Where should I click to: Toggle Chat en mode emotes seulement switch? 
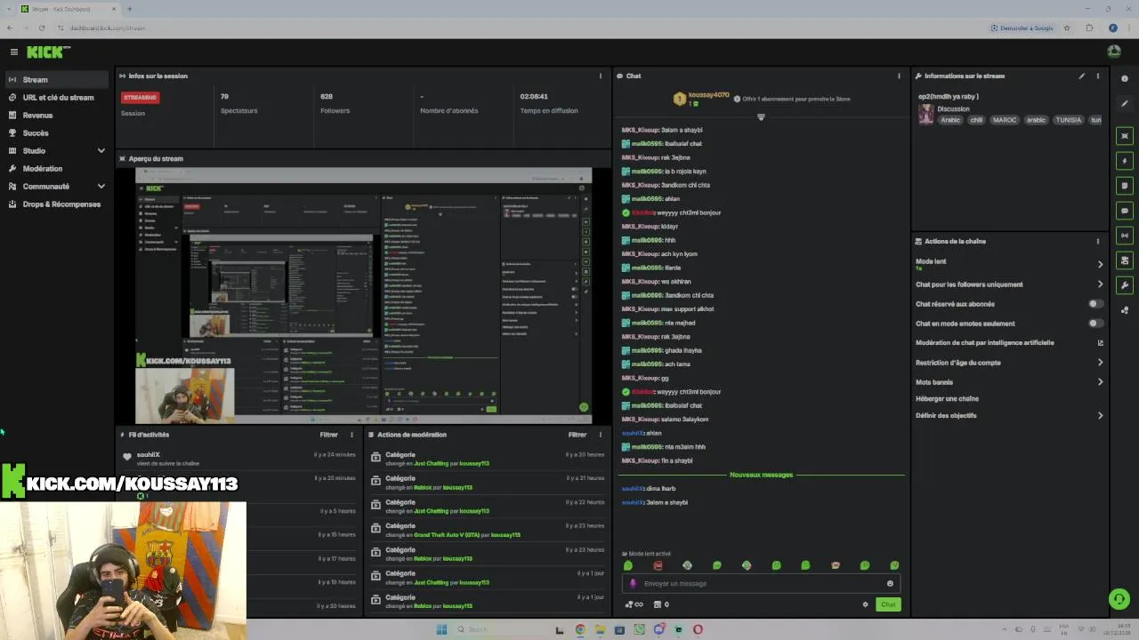tap(1095, 324)
